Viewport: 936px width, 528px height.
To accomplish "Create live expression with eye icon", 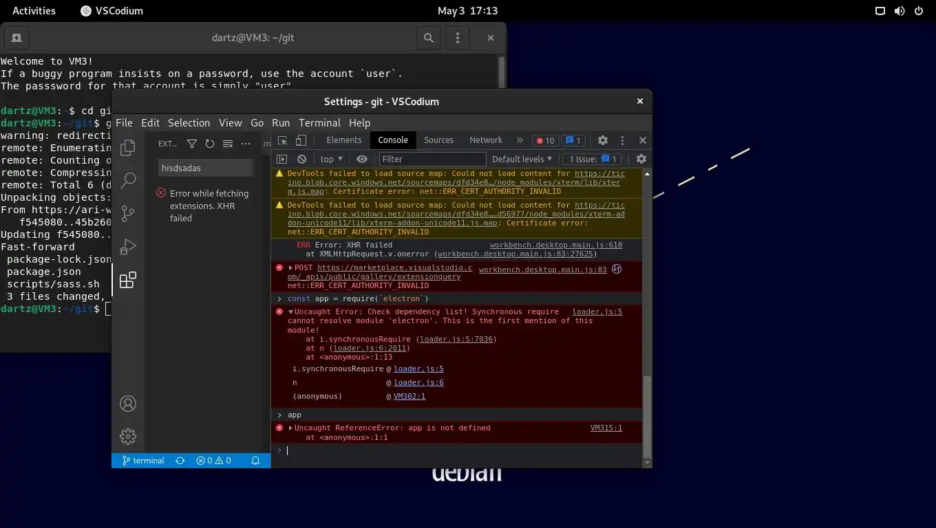I will tap(362, 159).
